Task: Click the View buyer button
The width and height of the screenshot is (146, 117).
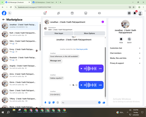Action: pos(59,33)
